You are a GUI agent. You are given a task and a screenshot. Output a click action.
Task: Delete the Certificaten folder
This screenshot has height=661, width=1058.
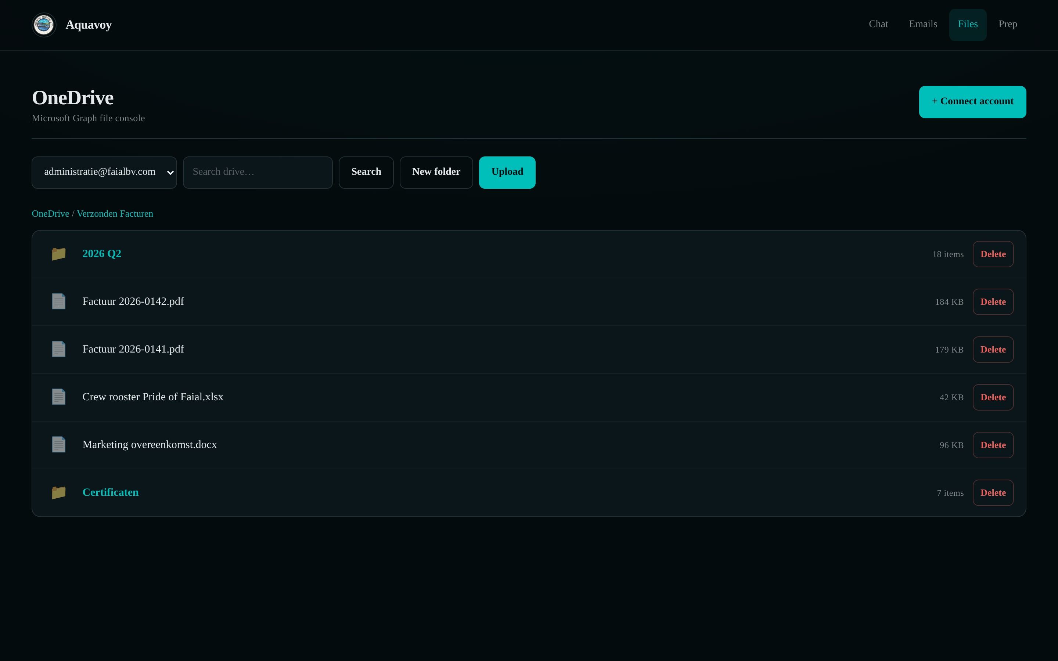pos(993,493)
